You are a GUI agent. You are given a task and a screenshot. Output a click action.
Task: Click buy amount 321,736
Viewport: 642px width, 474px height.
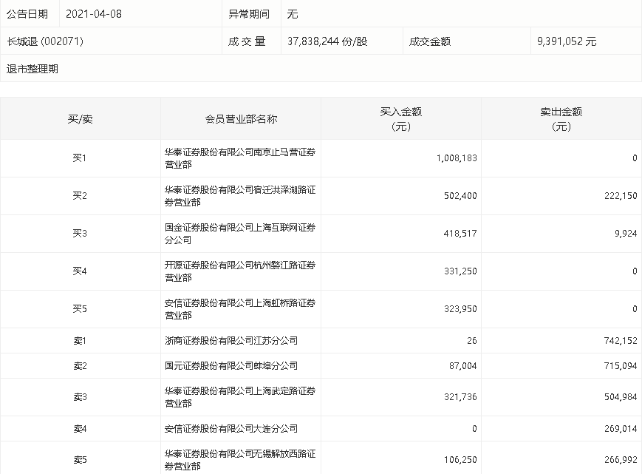(460, 396)
